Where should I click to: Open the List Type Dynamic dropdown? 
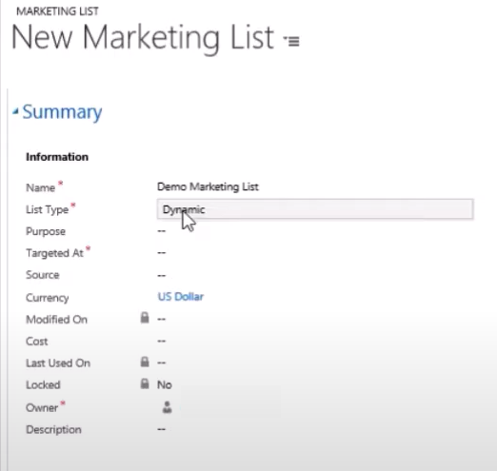pyautogui.click(x=315, y=209)
